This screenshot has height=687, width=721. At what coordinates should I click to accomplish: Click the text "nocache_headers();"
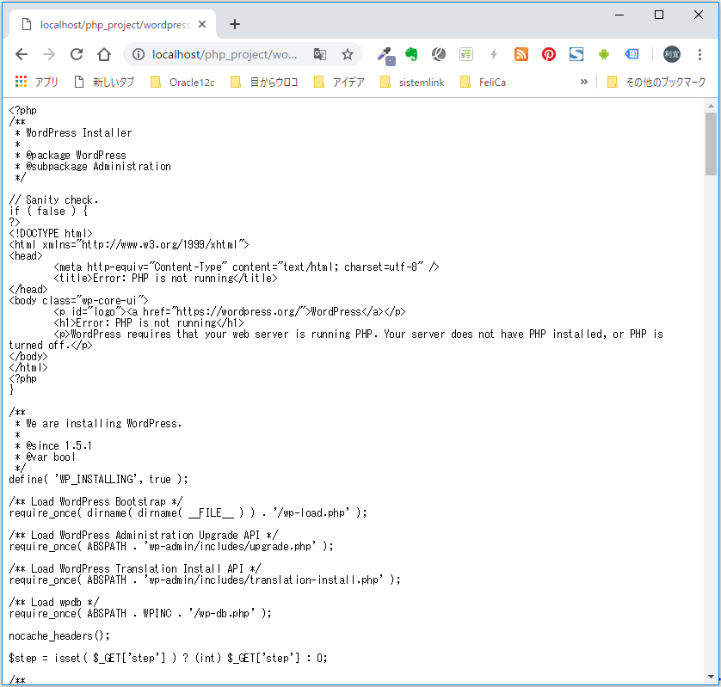coord(59,636)
